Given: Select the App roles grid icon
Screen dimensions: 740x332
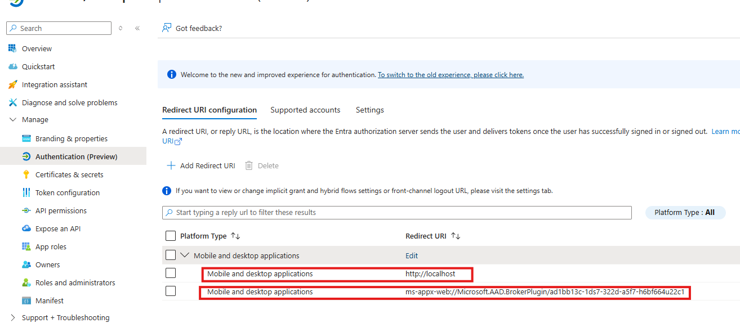Looking at the screenshot, I should click(x=26, y=246).
